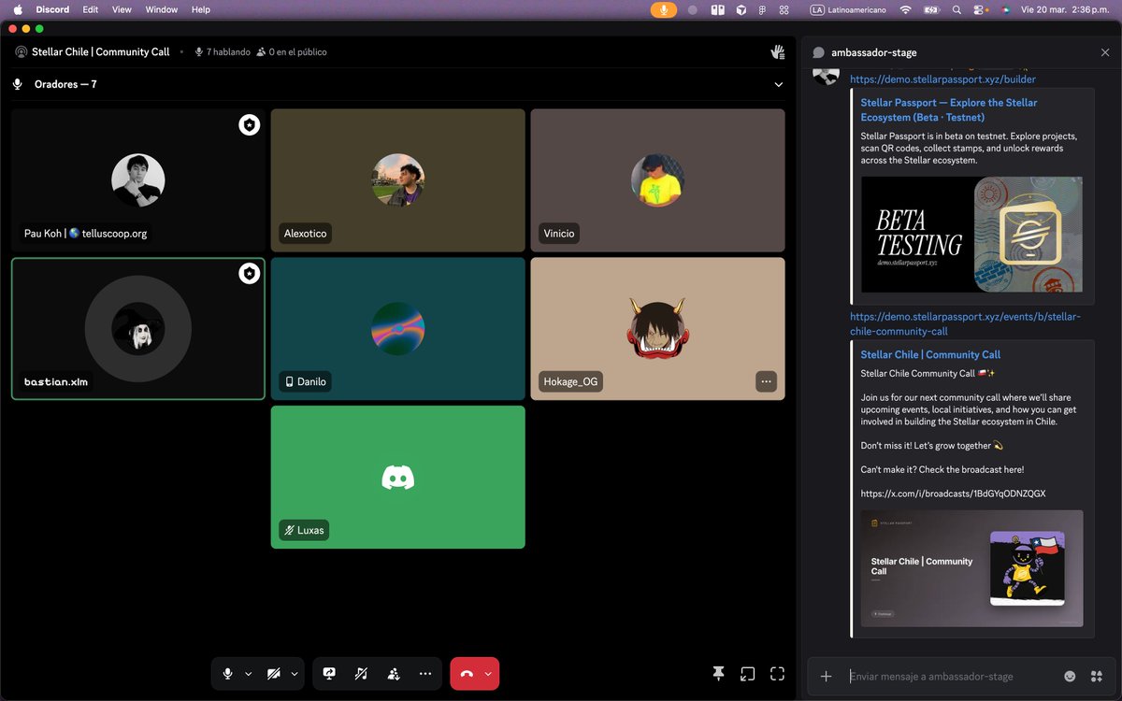
Task: Open the Help menu
Action: (201, 9)
